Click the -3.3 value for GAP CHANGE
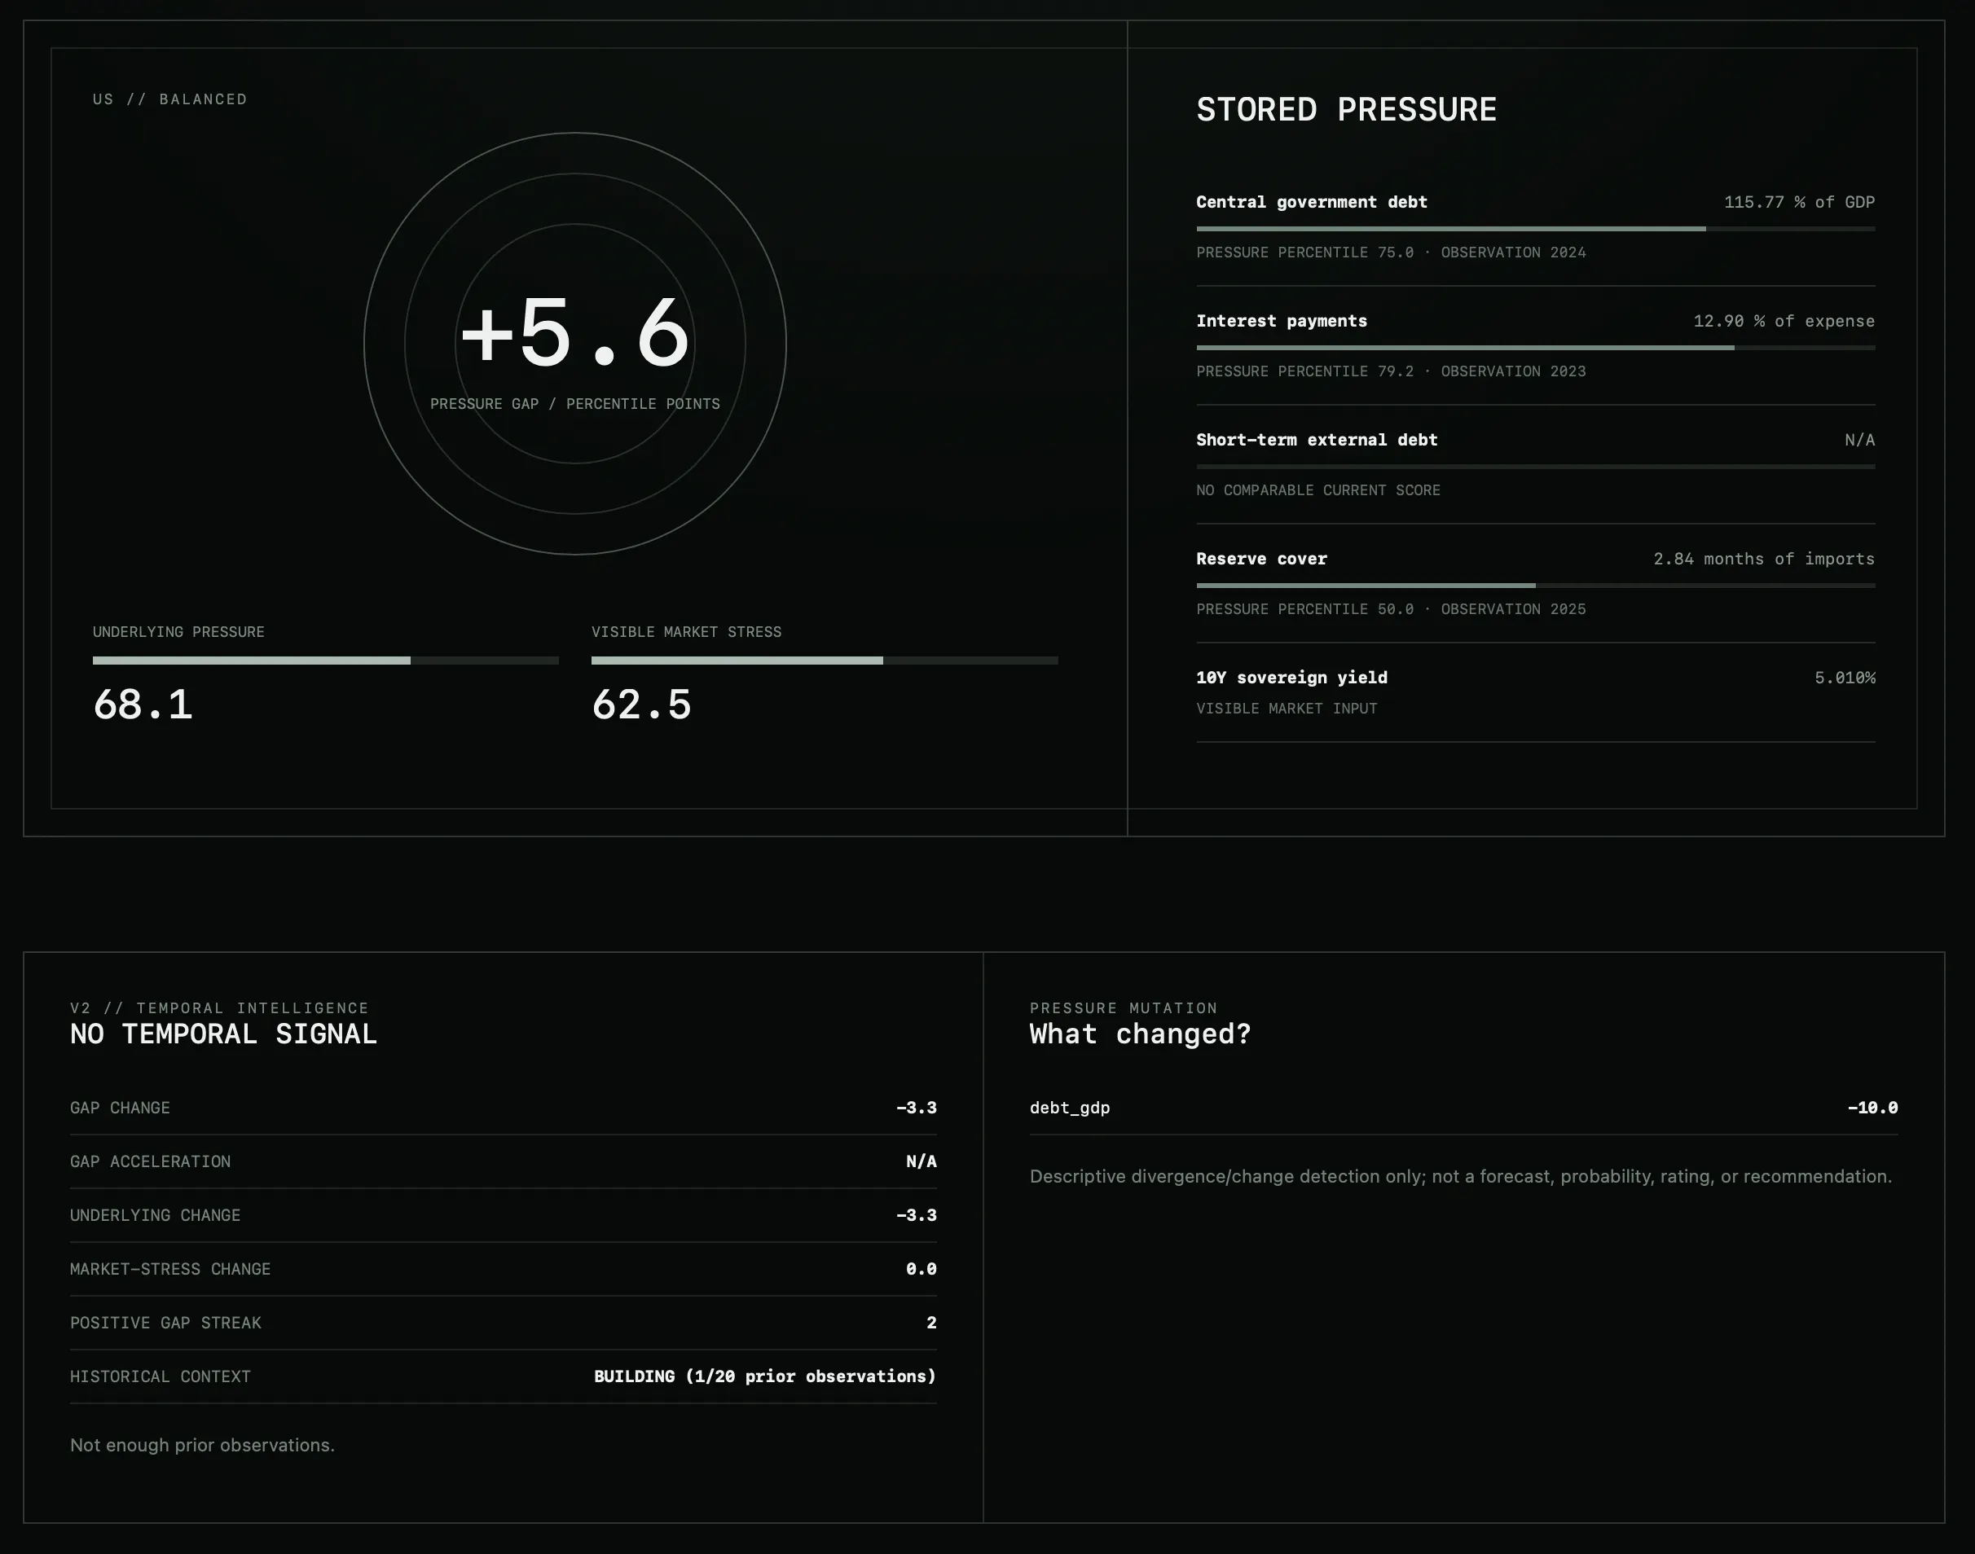 pos(917,1108)
